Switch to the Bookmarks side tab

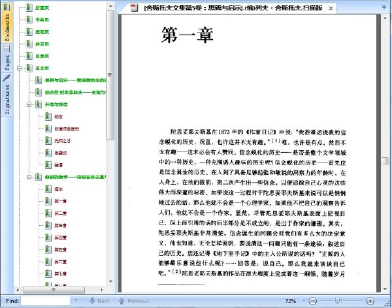(7, 22)
